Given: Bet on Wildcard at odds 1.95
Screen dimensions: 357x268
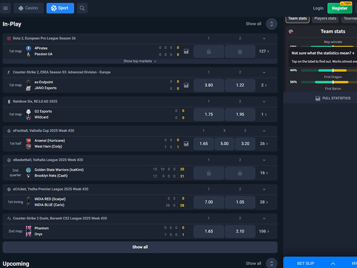Looking at the screenshot, I should coord(240,114).
